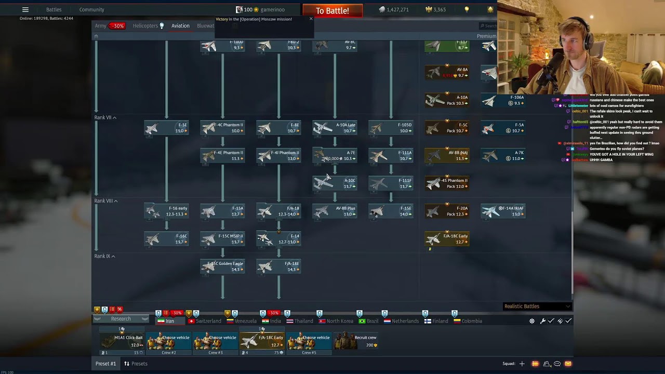
Task: Select the A-10C aircraft
Action: (335, 183)
